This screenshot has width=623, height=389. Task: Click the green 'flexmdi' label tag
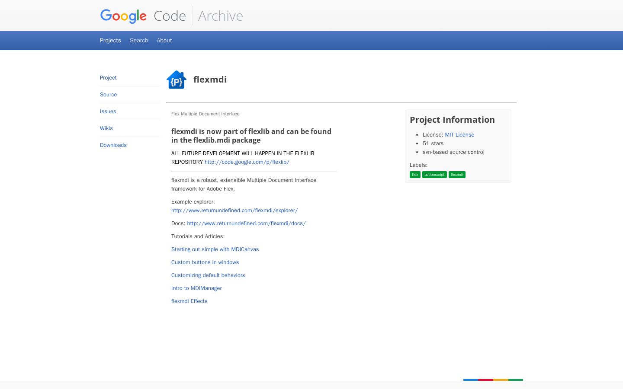[x=457, y=175]
